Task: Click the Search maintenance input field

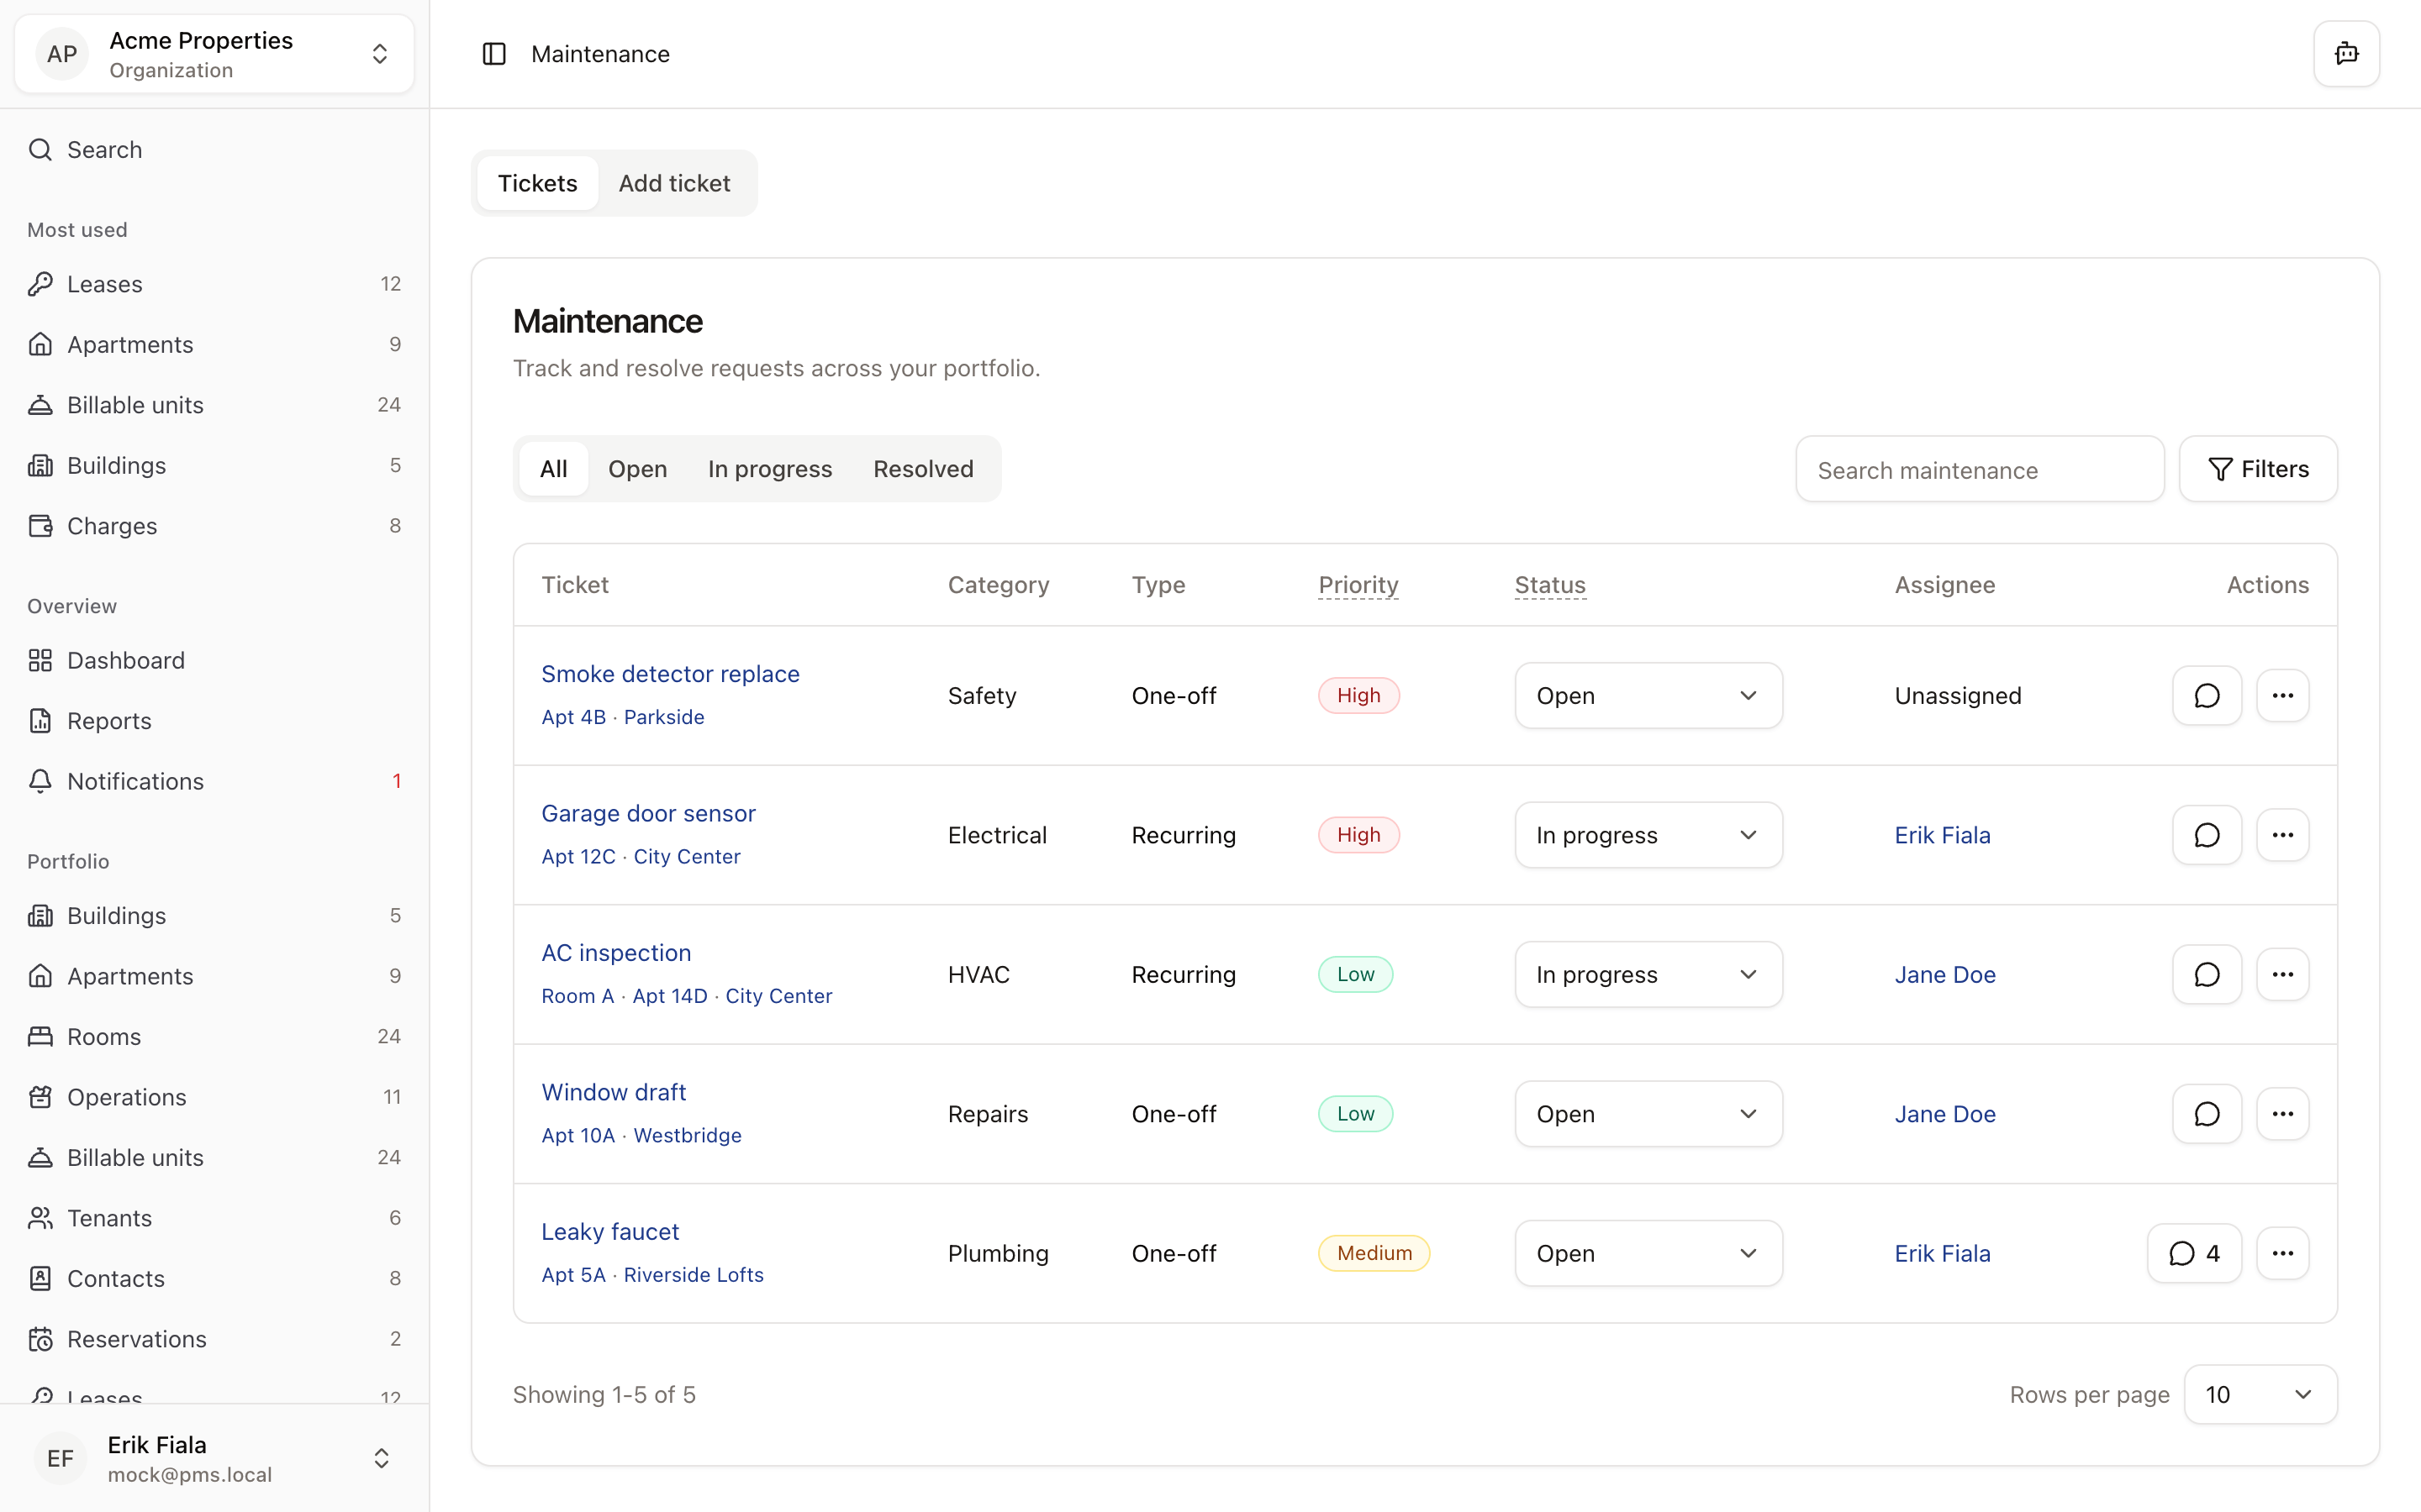Action: coord(1978,469)
